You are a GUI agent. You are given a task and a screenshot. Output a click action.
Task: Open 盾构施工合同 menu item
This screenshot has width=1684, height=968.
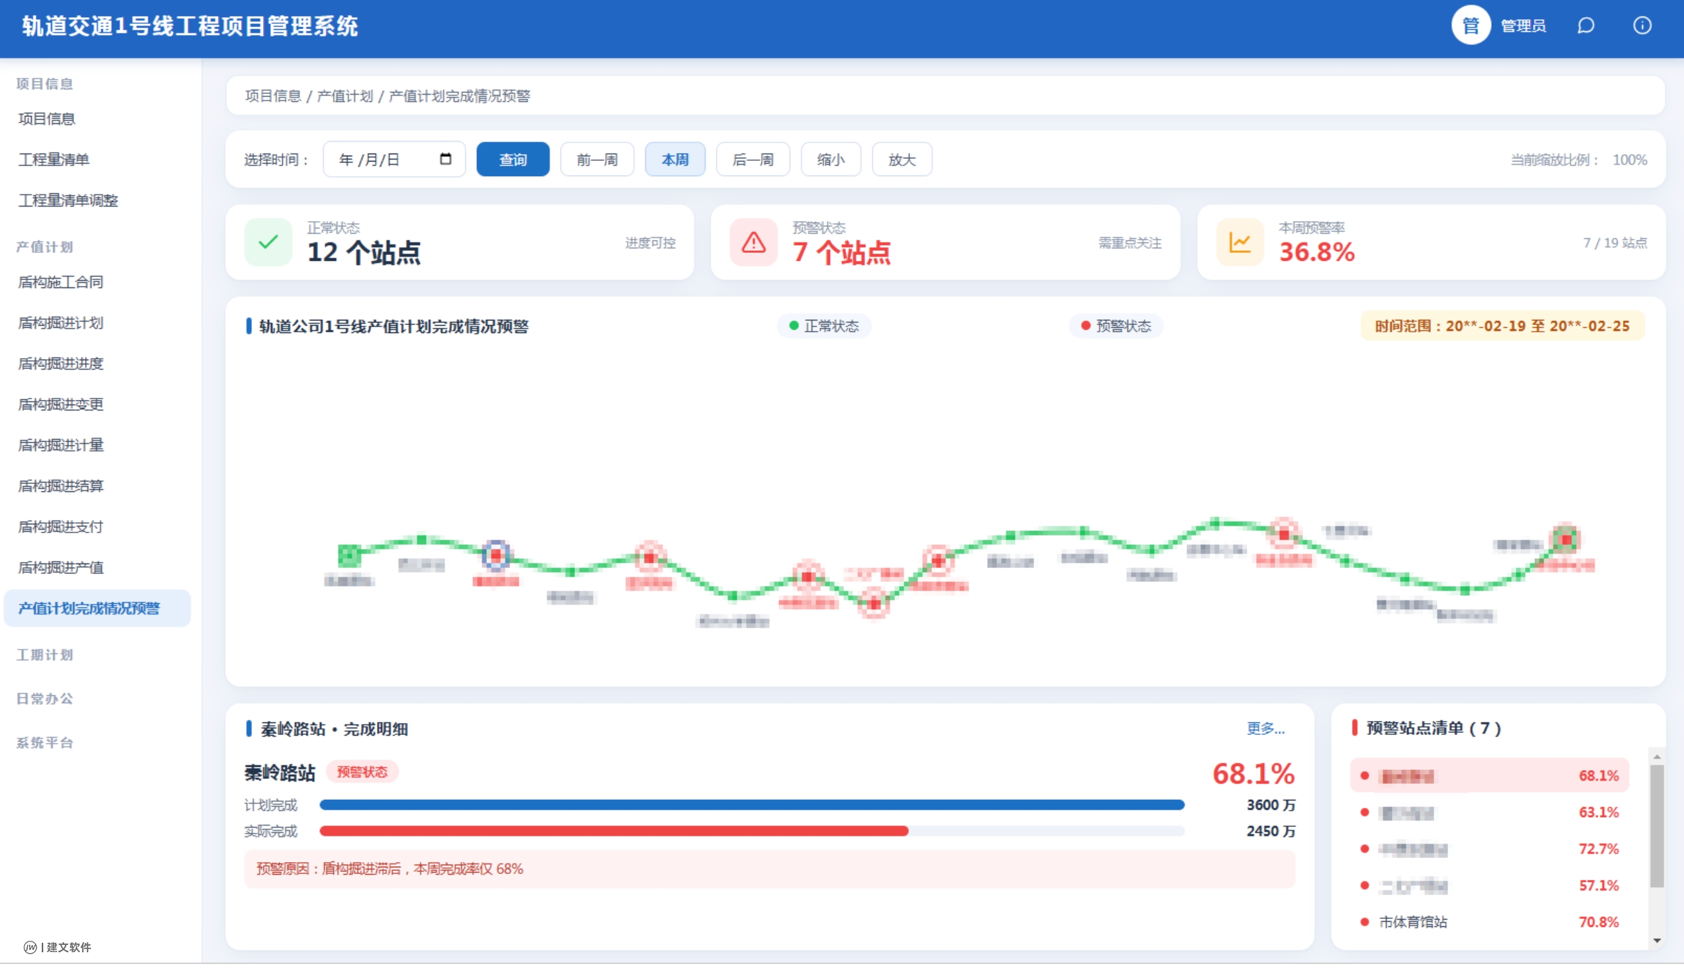click(60, 282)
